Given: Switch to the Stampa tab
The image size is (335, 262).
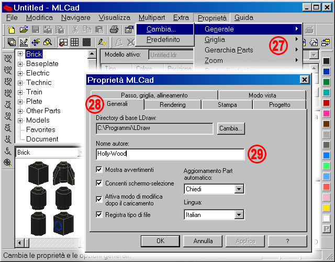Looking at the screenshot, I should click(x=227, y=105).
